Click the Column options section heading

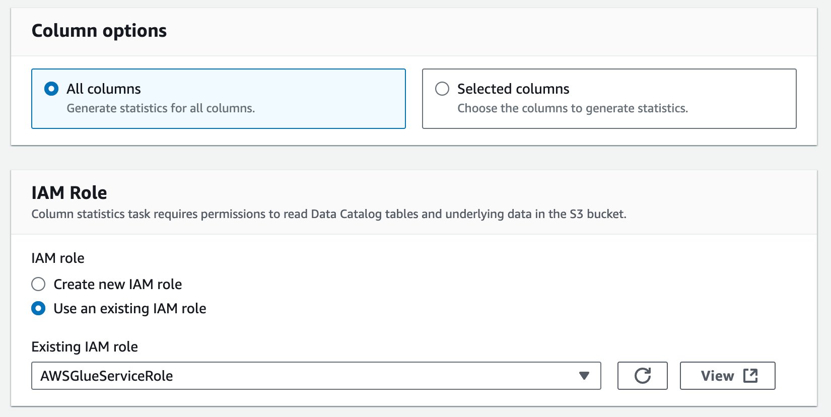tap(99, 31)
